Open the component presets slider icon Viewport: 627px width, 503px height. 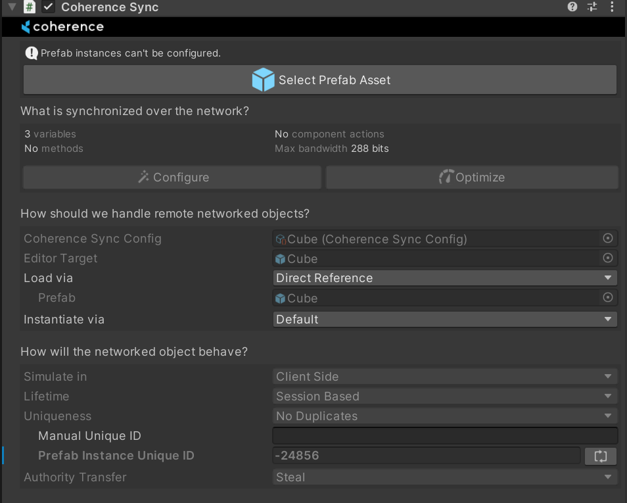click(592, 7)
